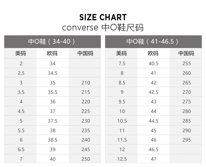206x167 pixels.
Task: Click the 中国码 column header in right table
Action: click(x=186, y=54)
